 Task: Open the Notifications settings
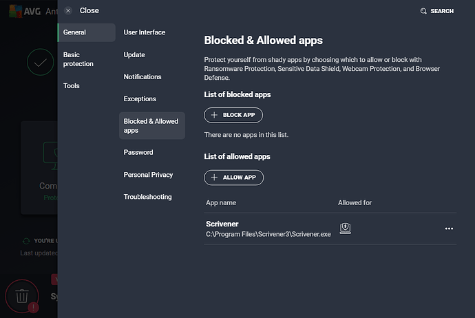(x=142, y=76)
